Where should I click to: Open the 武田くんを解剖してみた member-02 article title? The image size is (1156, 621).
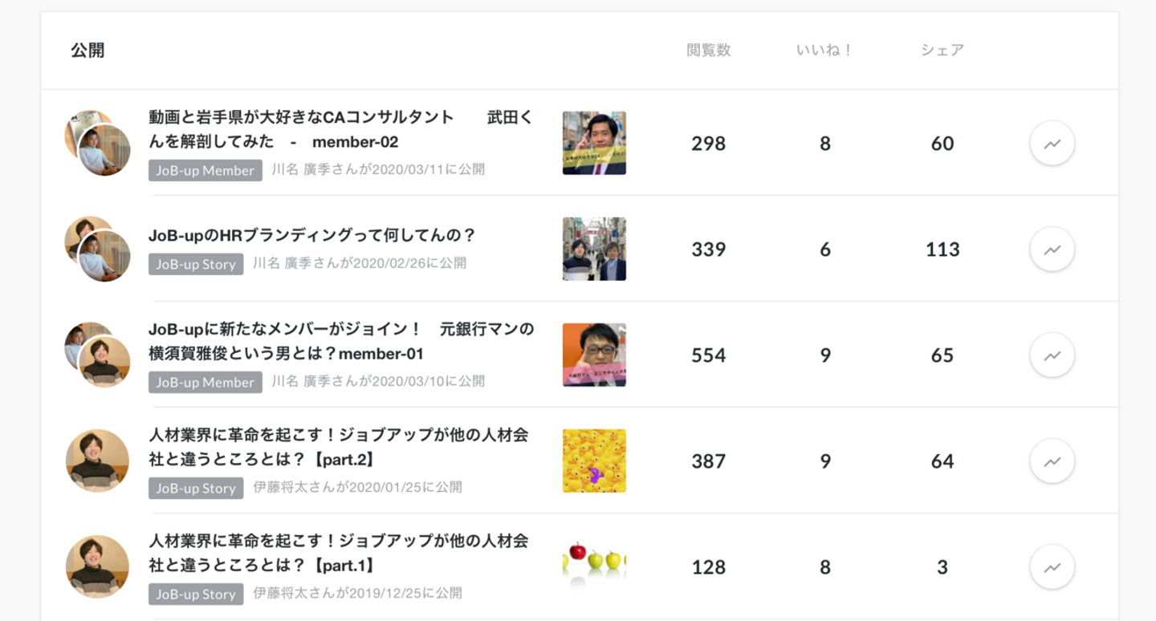[340, 129]
